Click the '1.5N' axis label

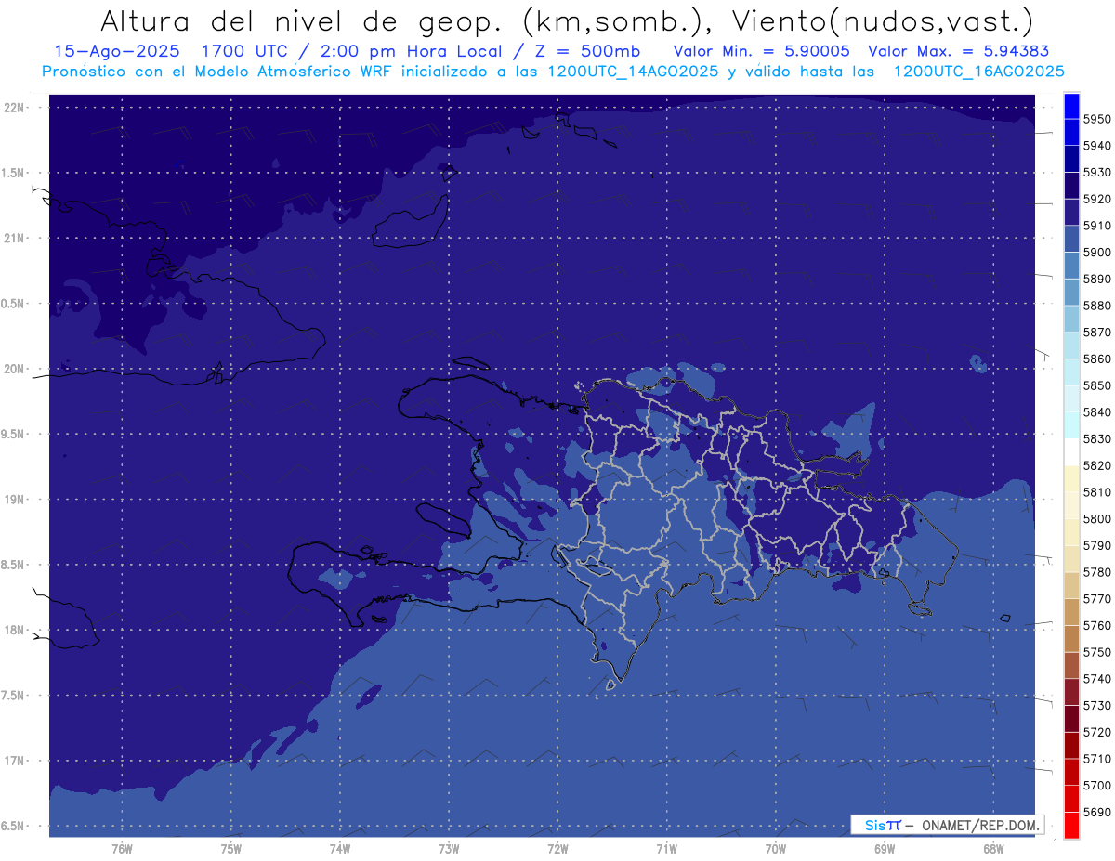tap(13, 173)
